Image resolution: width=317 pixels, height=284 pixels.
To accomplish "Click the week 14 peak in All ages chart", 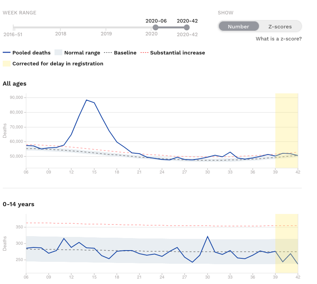I will [86, 100].
